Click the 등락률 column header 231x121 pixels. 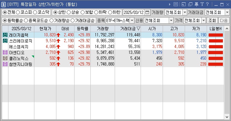(x=83, y=29)
